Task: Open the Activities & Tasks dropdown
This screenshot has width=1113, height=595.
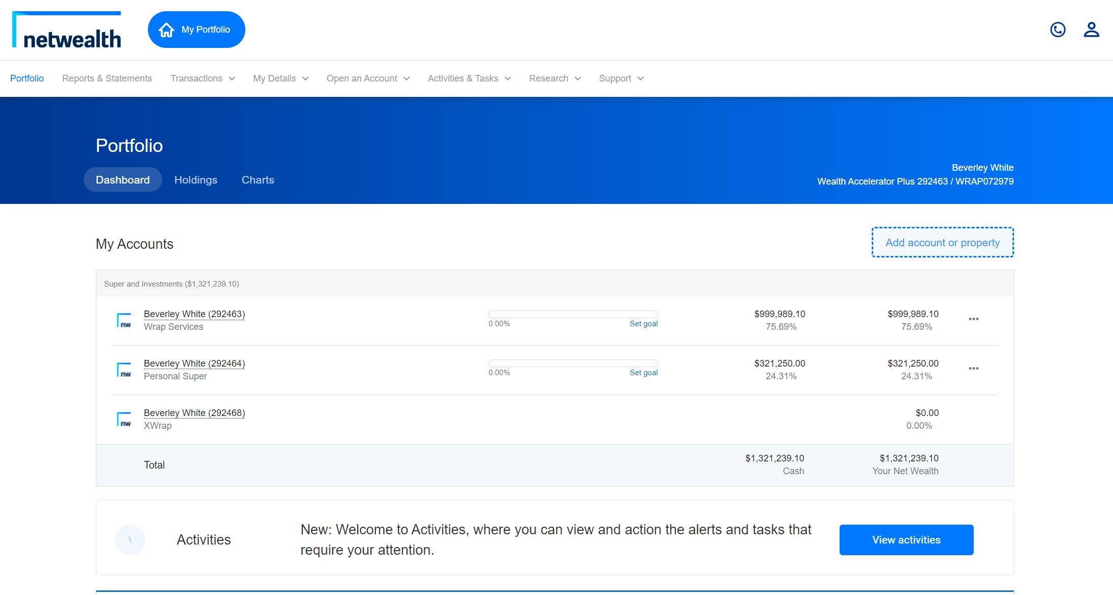Action: pos(469,79)
